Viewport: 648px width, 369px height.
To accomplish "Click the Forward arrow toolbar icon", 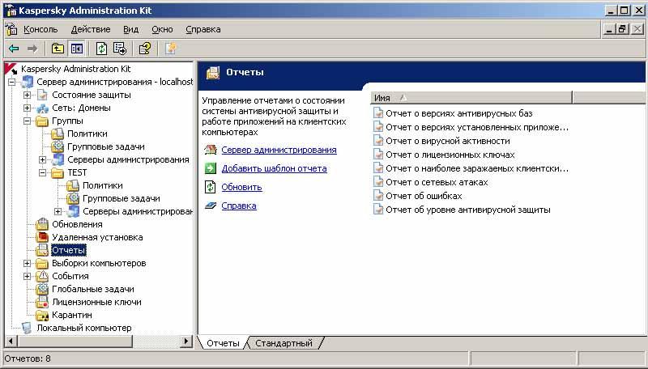I will (32, 49).
